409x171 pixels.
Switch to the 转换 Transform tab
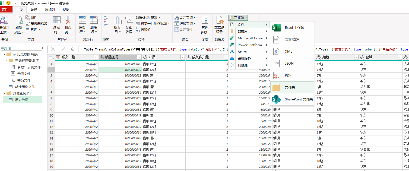(x=34, y=9)
